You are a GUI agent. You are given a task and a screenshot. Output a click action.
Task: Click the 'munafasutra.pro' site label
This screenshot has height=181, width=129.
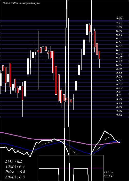pyautogui.click(x=30, y=3)
